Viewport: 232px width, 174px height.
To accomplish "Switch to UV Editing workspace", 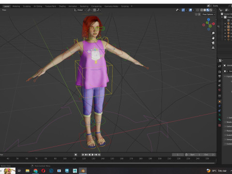I will coord(38,6).
